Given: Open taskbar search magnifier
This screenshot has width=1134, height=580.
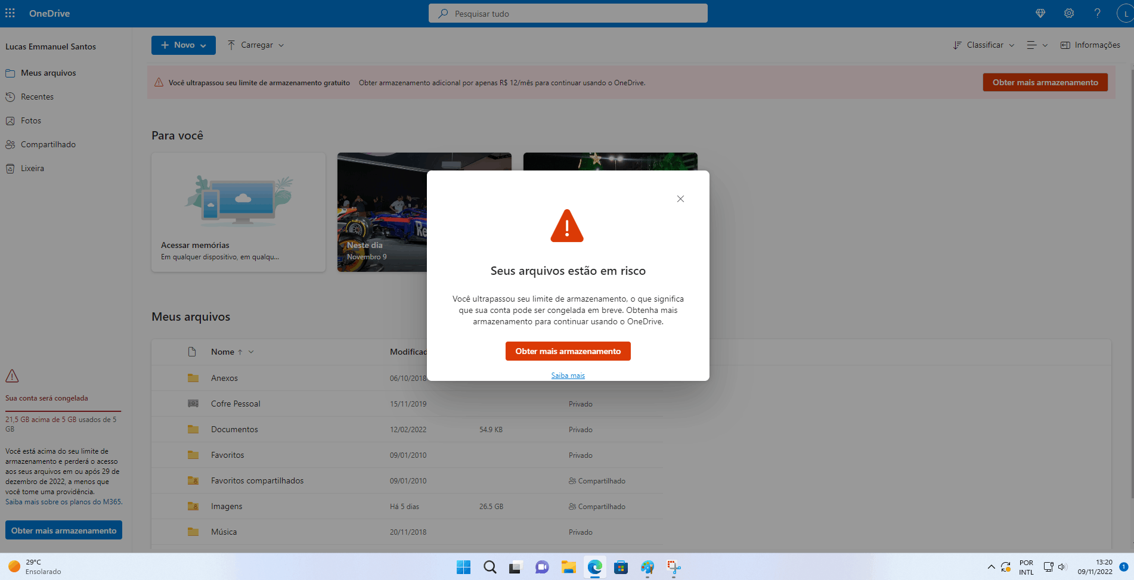Looking at the screenshot, I should pyautogui.click(x=490, y=567).
